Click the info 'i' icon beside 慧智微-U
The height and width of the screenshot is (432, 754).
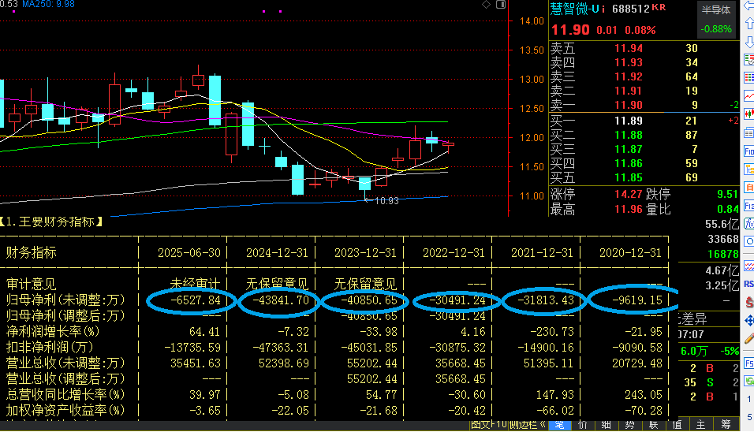(x=604, y=9)
